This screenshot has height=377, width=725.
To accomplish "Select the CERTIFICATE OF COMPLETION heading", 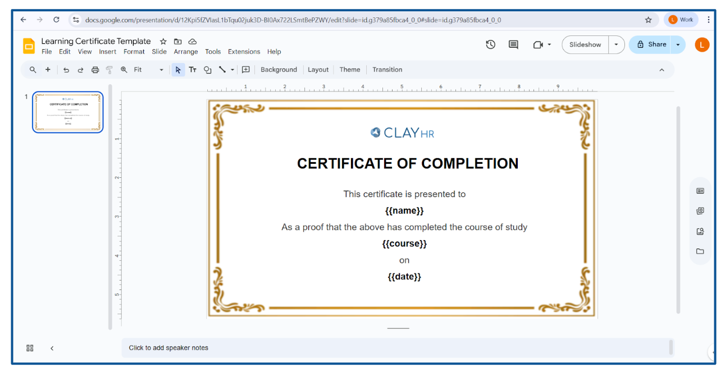I will [x=408, y=163].
